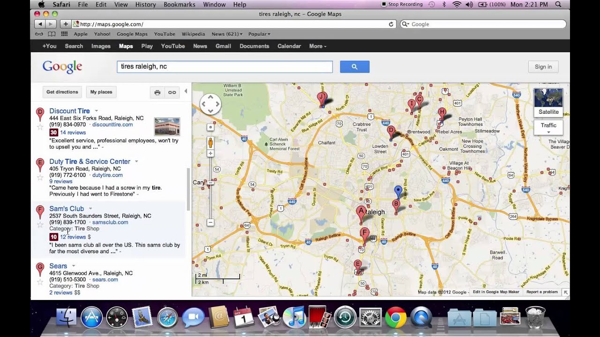This screenshot has width=600, height=337.
Task: Click map marker F on the map
Action: pyautogui.click(x=364, y=235)
